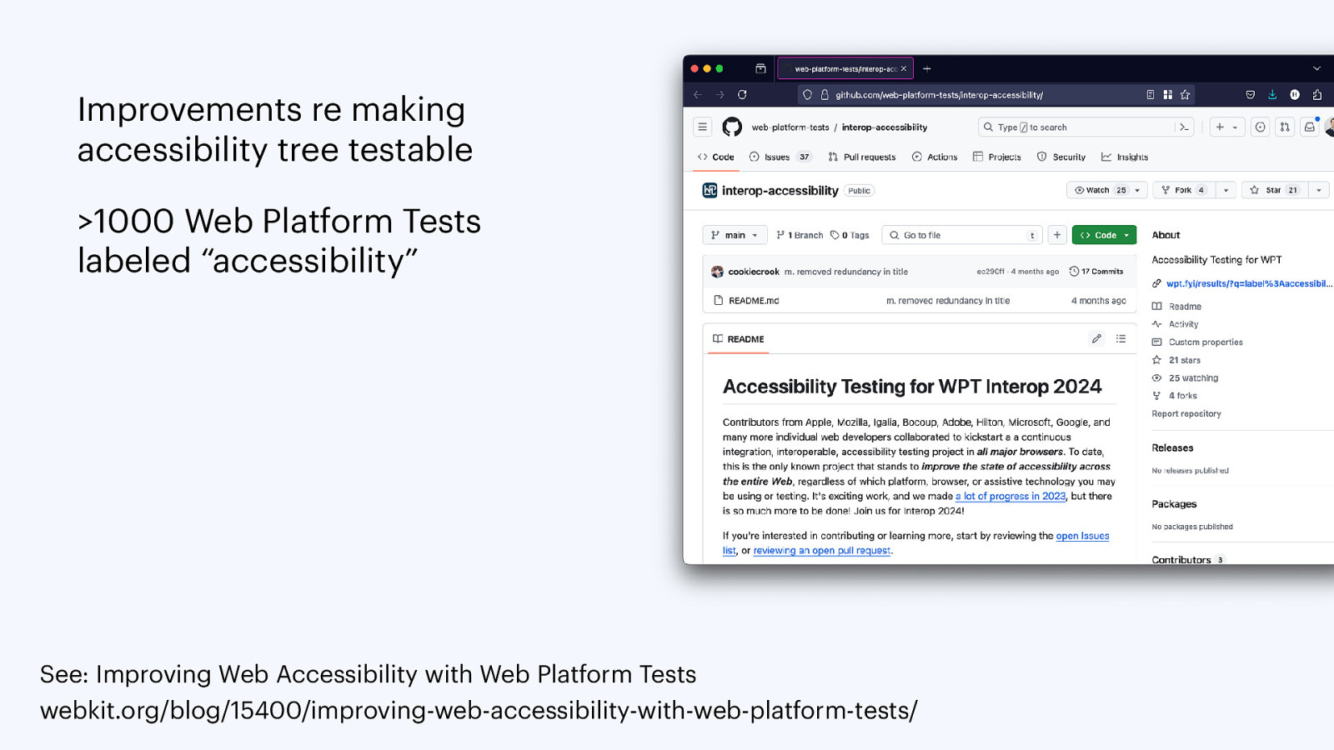Open the wpt.fyi results link in About

coord(1249,283)
